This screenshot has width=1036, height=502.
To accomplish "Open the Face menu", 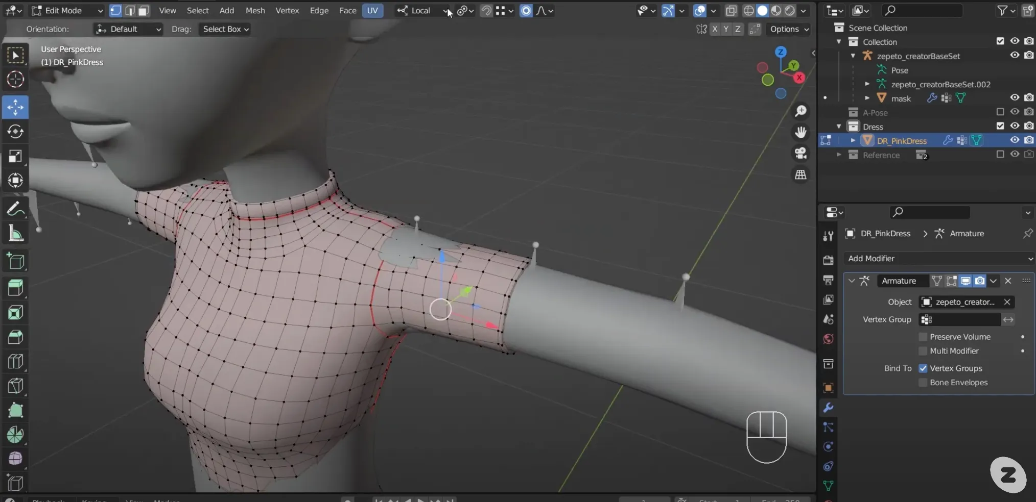I will point(348,10).
